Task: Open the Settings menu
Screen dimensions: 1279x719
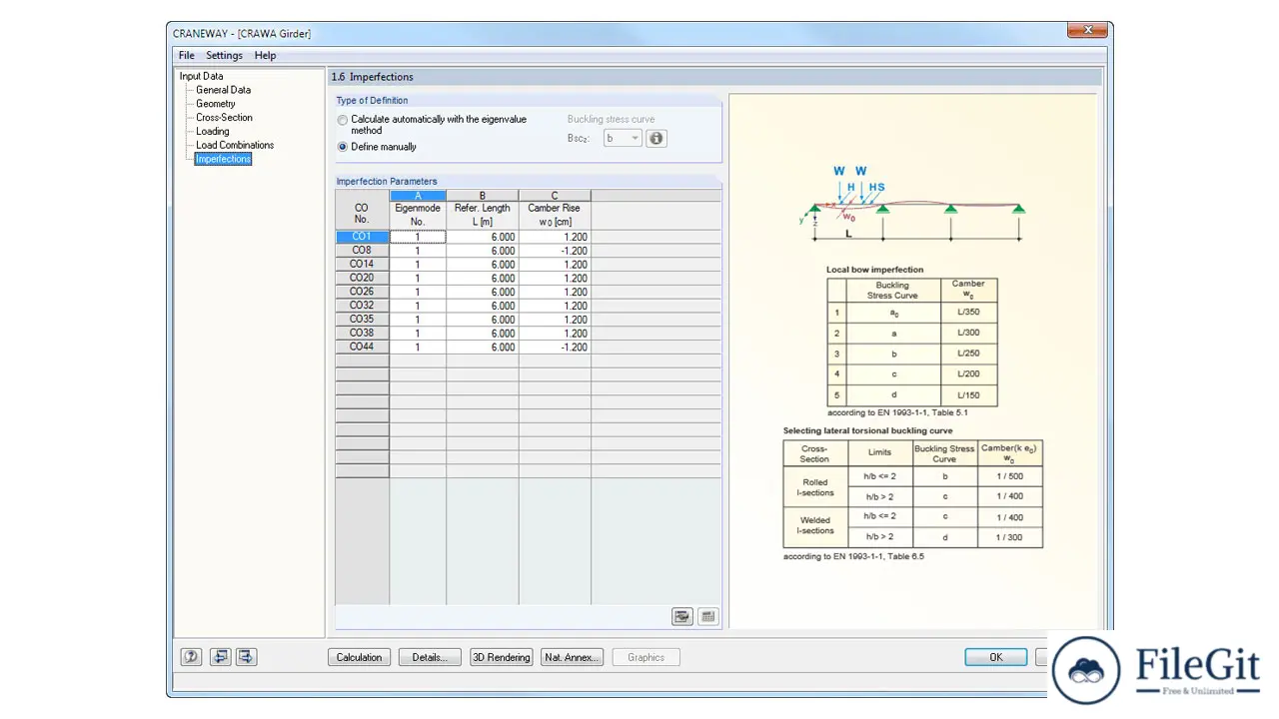Action: click(x=224, y=56)
